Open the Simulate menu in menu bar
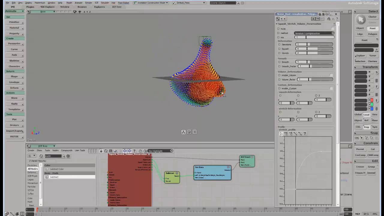Viewport: 384px width, 216px height. coord(105,3)
